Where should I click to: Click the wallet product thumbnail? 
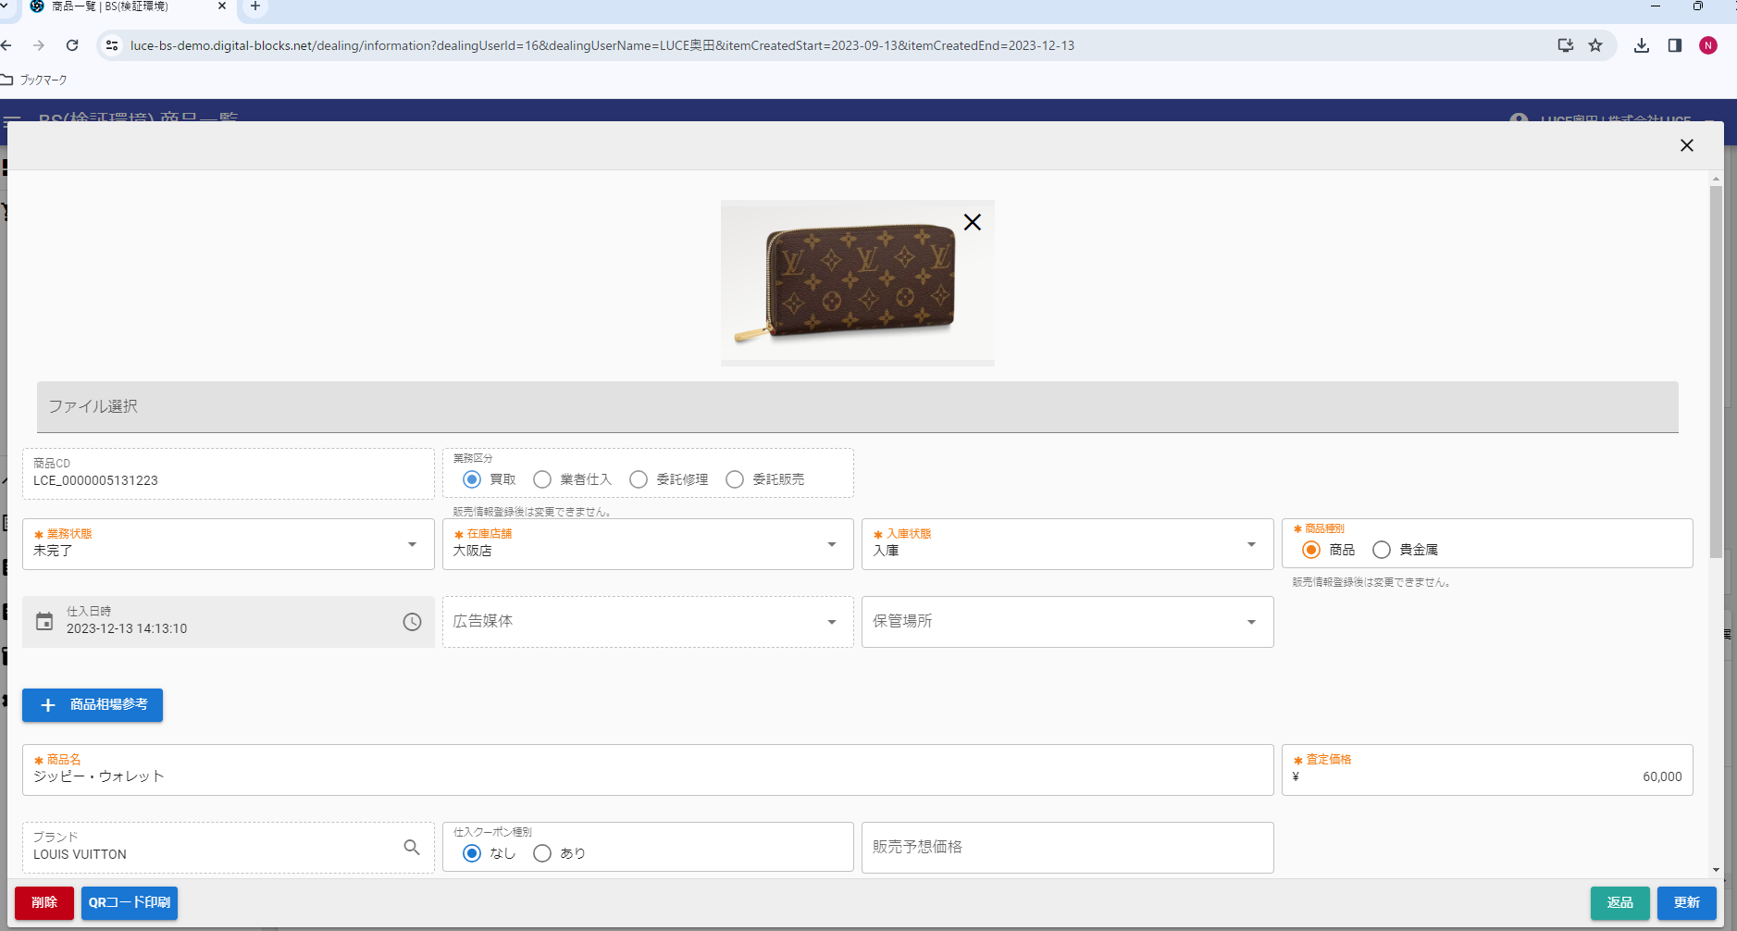857,282
